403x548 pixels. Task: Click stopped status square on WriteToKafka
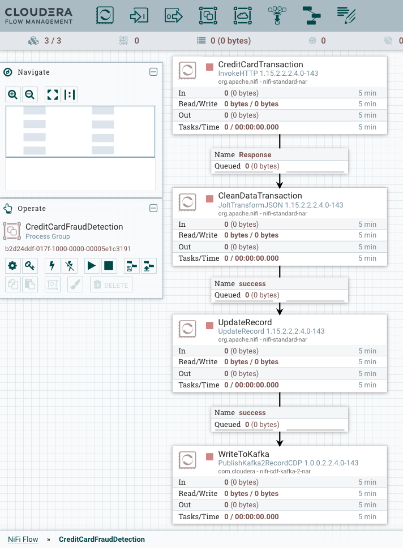pos(209,457)
